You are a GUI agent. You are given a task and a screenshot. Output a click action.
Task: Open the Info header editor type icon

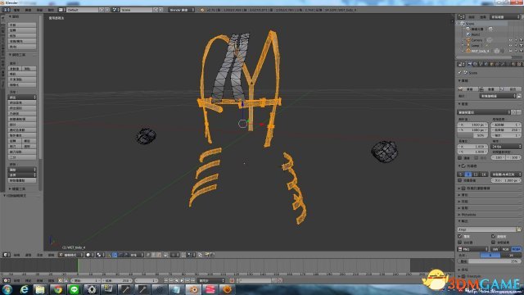coord(7,10)
